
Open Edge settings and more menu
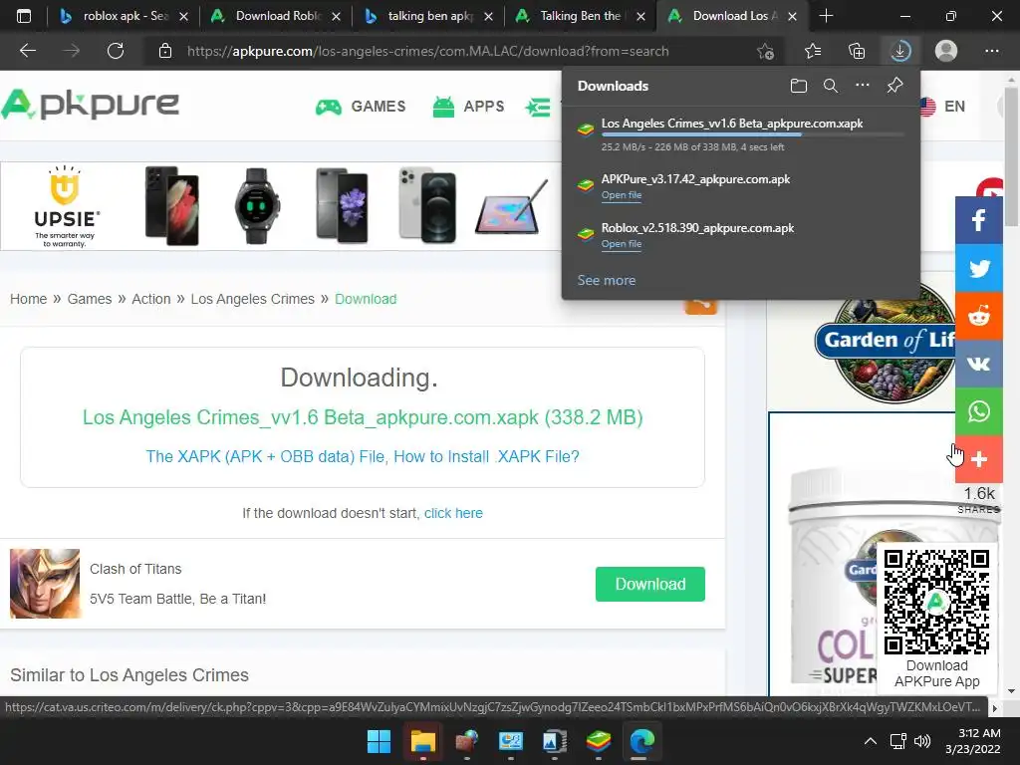[991, 51]
